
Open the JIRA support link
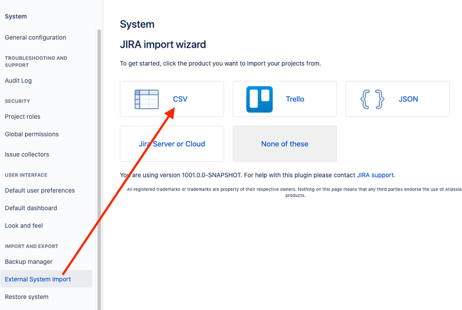(375, 175)
